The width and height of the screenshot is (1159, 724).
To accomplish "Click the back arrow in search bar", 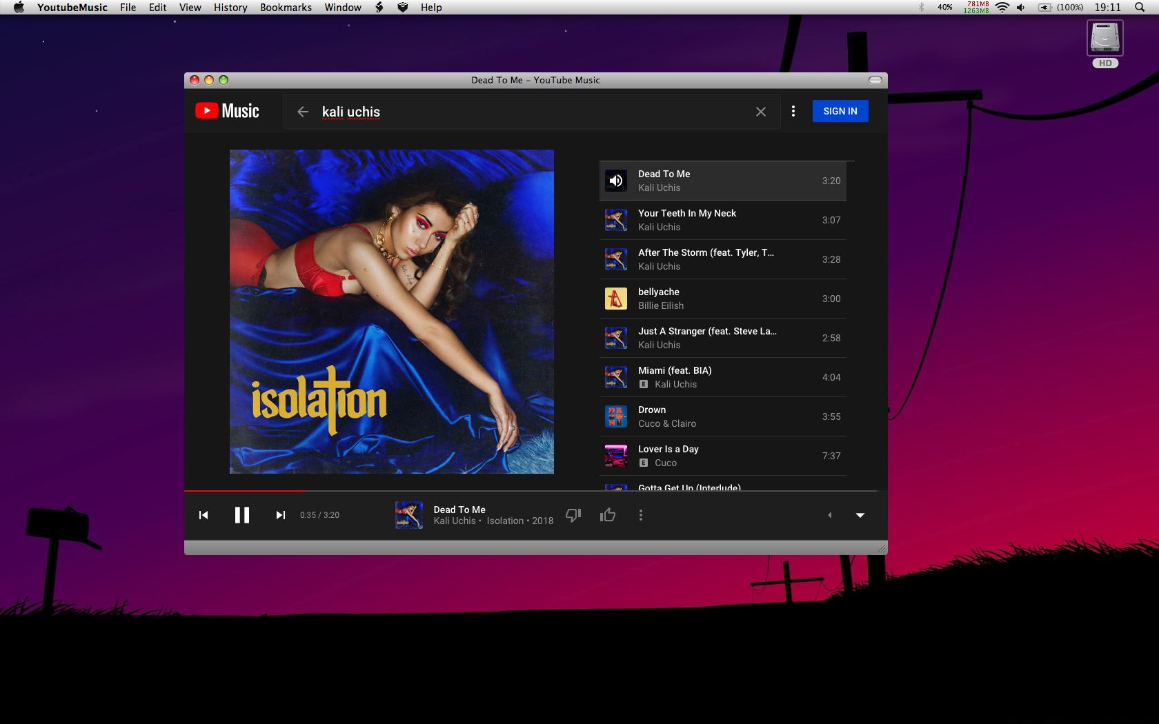I will tap(302, 112).
